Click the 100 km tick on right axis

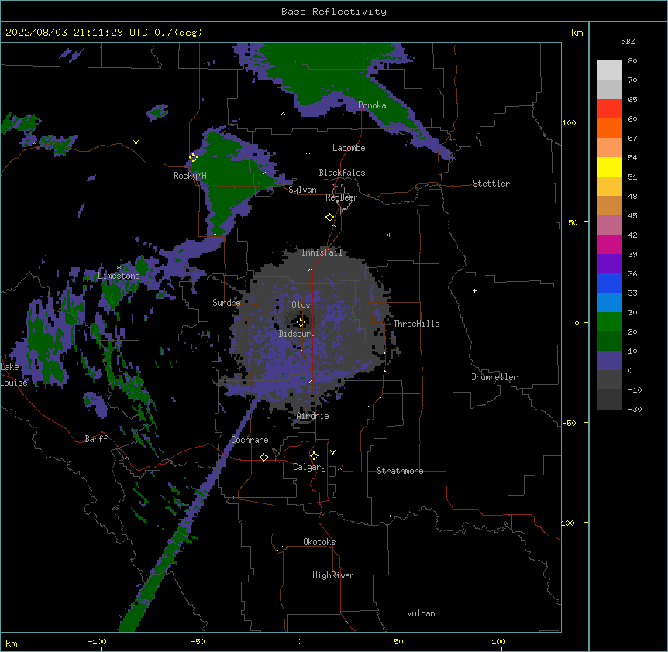click(x=569, y=122)
